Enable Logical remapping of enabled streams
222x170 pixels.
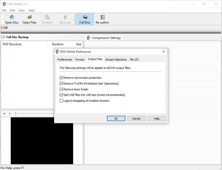click(61, 101)
